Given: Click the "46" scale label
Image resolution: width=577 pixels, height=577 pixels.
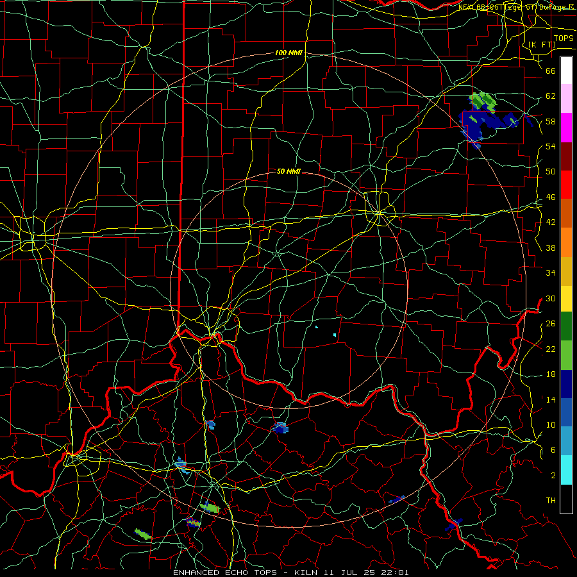Looking at the screenshot, I should (551, 197).
